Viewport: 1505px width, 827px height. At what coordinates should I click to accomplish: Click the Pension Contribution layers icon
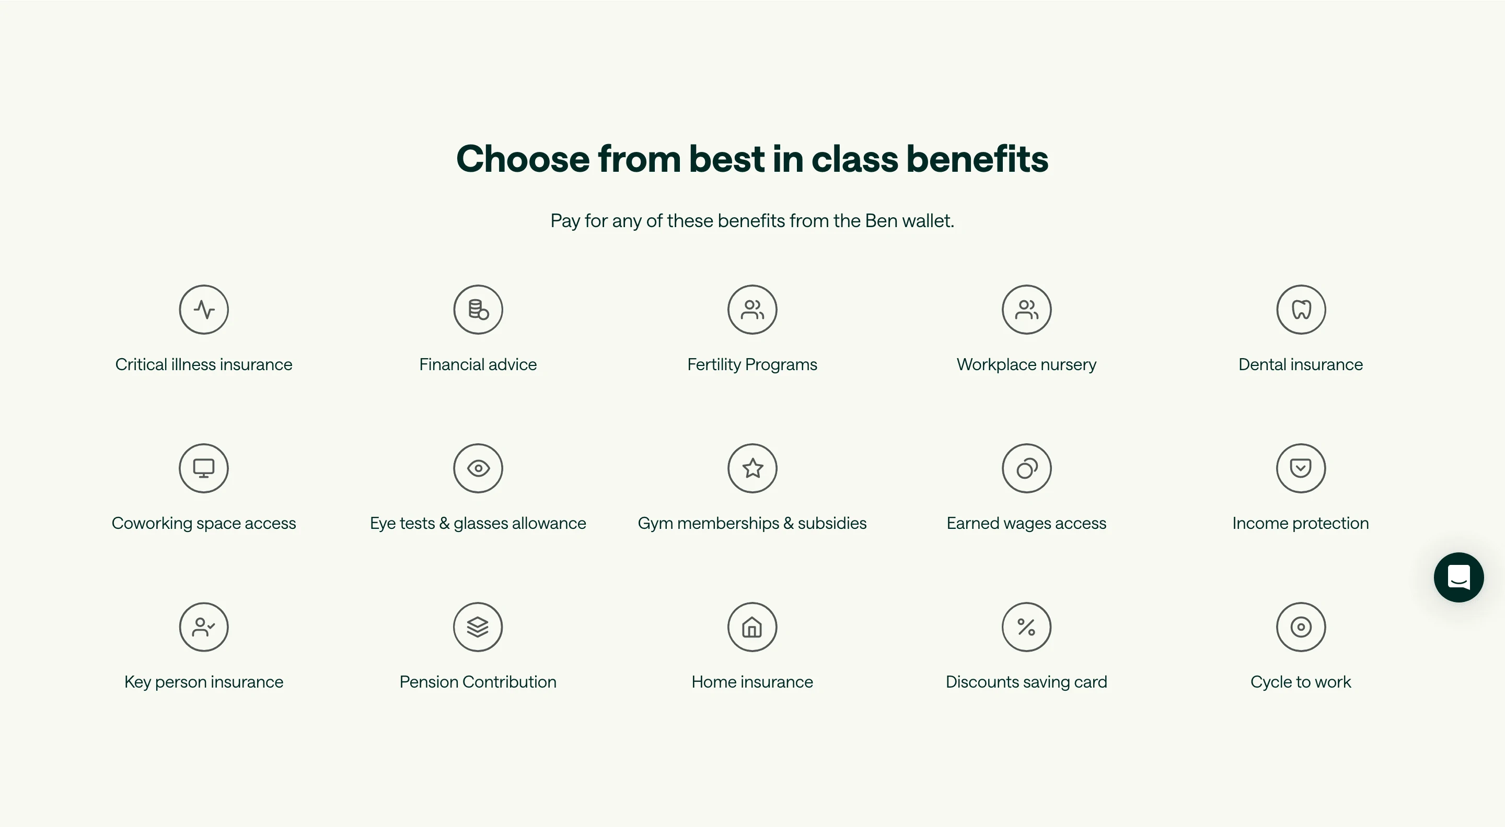477,627
